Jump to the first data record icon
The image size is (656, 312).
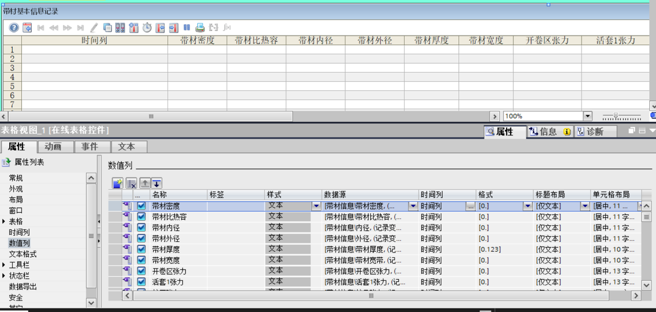[40, 28]
